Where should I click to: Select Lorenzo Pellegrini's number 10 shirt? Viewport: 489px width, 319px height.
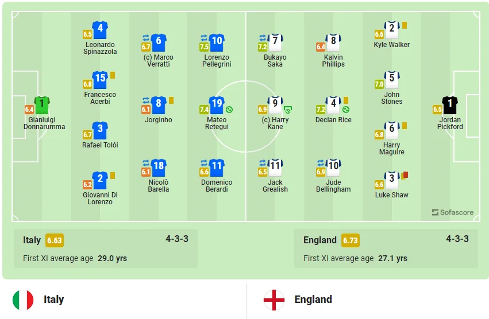(x=217, y=42)
